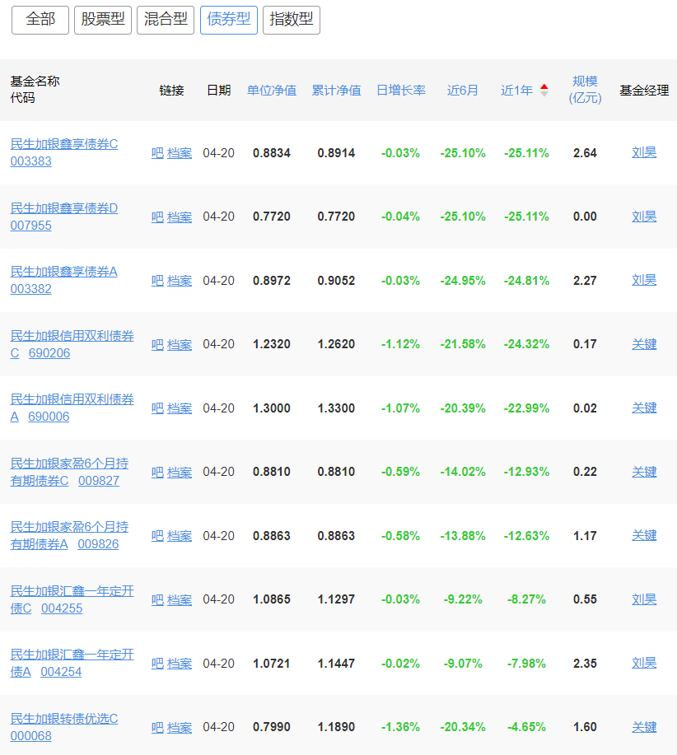Open 档案 for 民生加银转债优选C

(179, 728)
